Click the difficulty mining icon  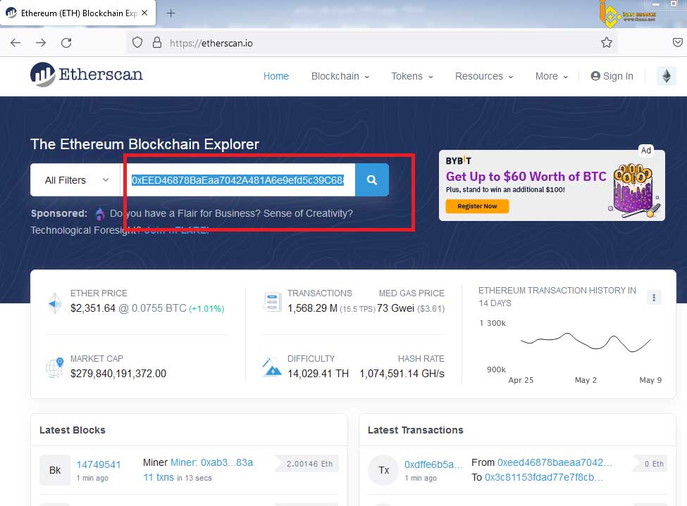(272, 367)
